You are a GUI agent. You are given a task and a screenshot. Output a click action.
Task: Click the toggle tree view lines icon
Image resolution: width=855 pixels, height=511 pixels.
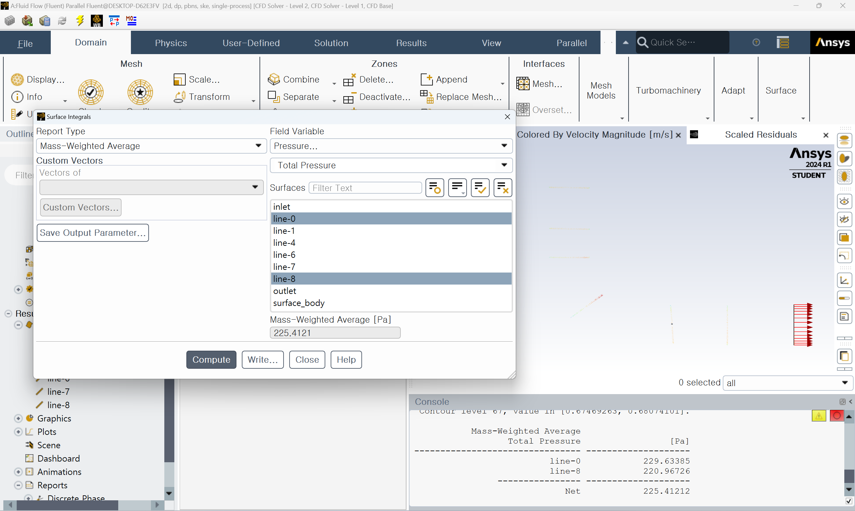[457, 188]
